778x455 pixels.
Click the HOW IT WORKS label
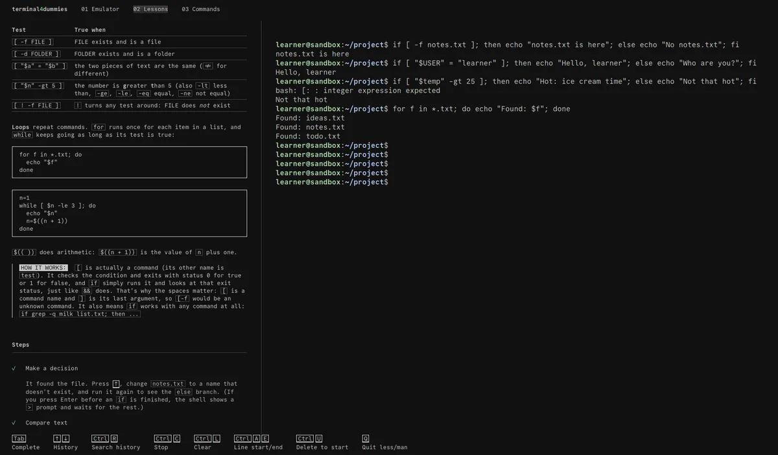43,268
